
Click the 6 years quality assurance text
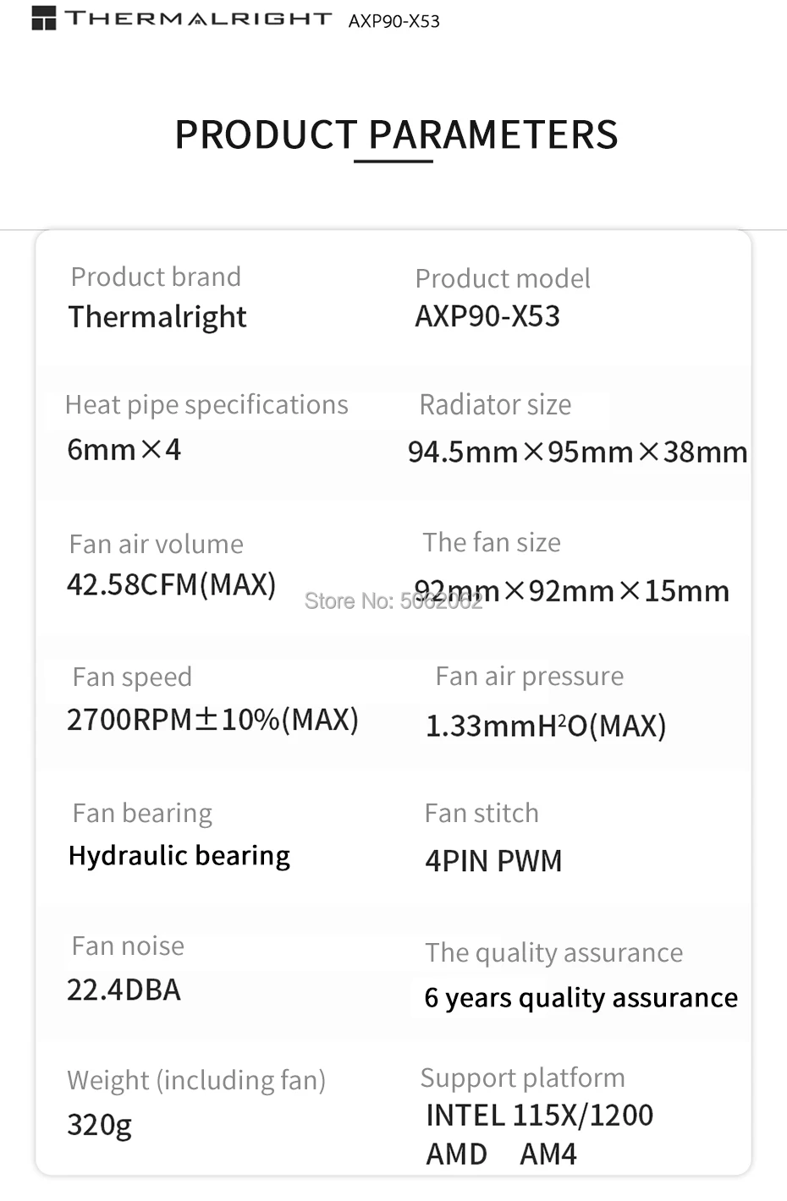pos(581,998)
